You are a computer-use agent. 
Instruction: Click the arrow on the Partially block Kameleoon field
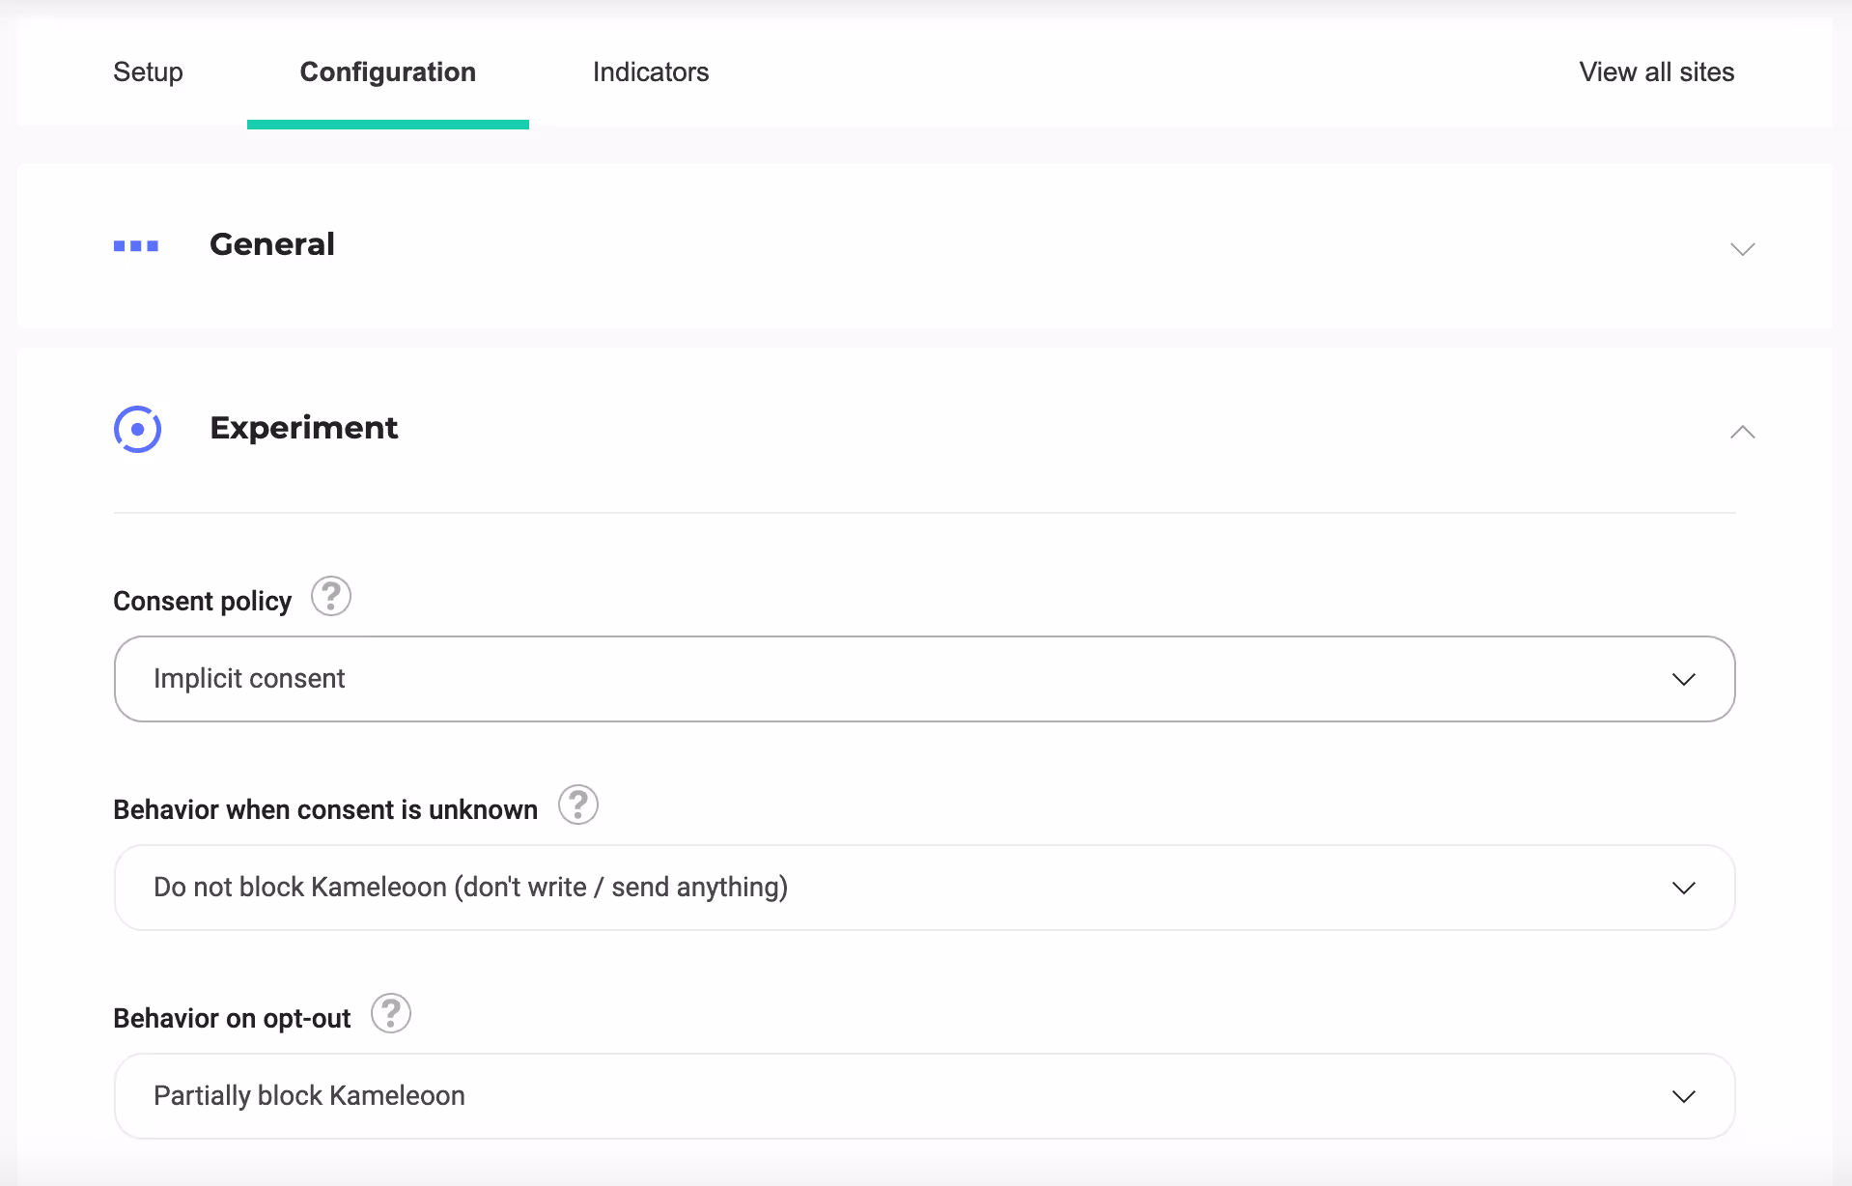1684,1096
